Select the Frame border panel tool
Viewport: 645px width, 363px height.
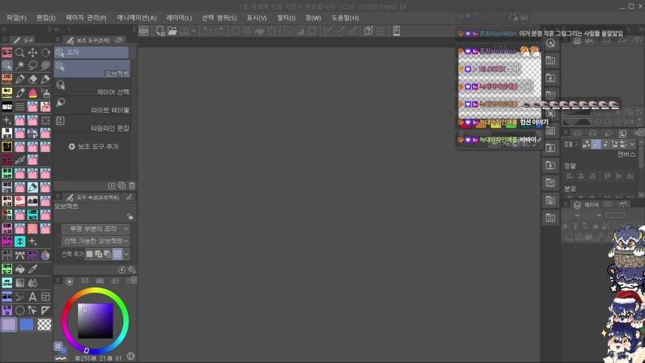pyautogui.click(x=45, y=296)
